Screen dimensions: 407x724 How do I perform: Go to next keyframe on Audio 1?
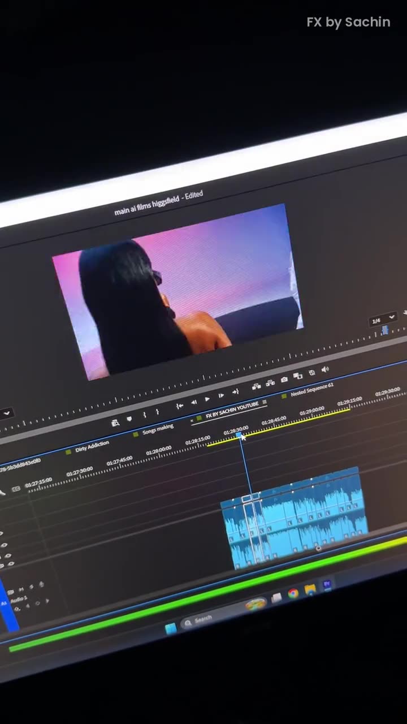click(x=47, y=601)
